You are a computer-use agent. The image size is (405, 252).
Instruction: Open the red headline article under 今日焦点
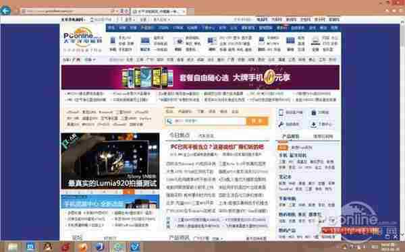click(x=217, y=147)
